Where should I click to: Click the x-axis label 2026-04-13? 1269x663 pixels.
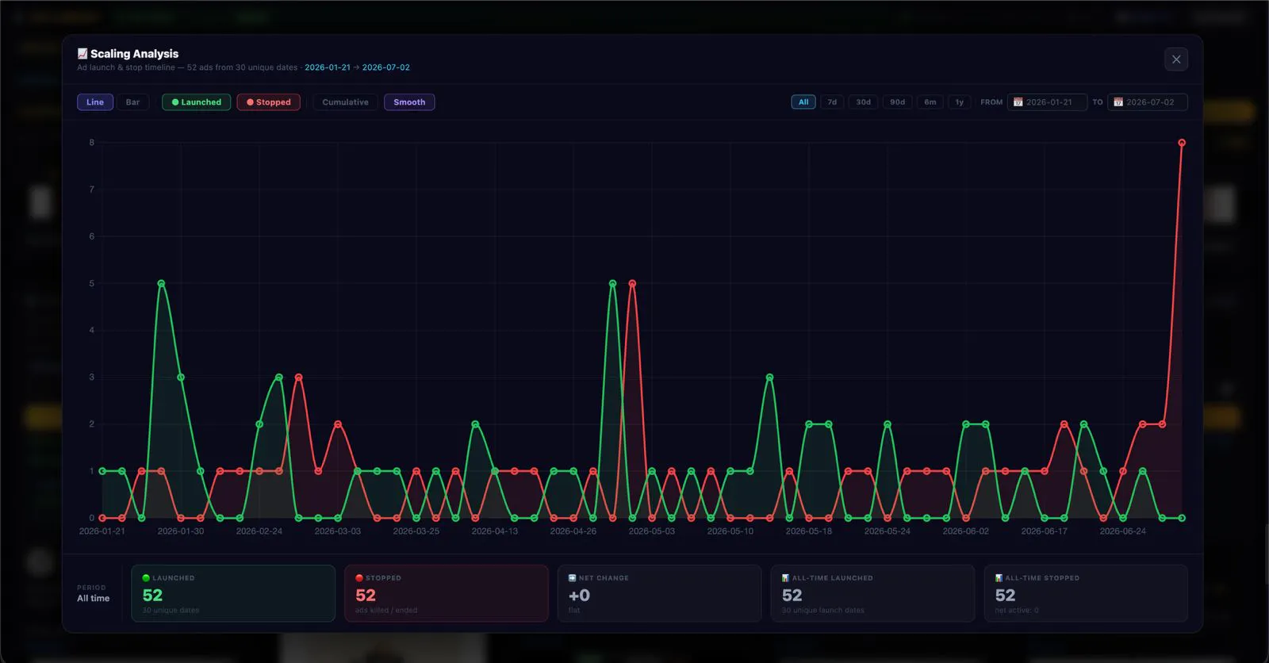coord(495,531)
